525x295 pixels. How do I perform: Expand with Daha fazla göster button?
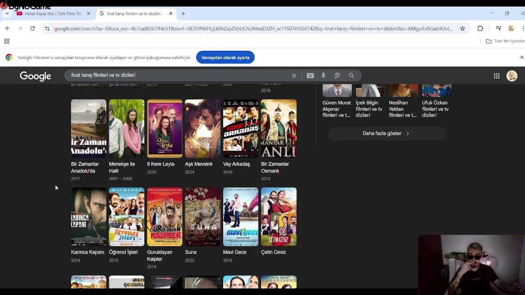386,134
